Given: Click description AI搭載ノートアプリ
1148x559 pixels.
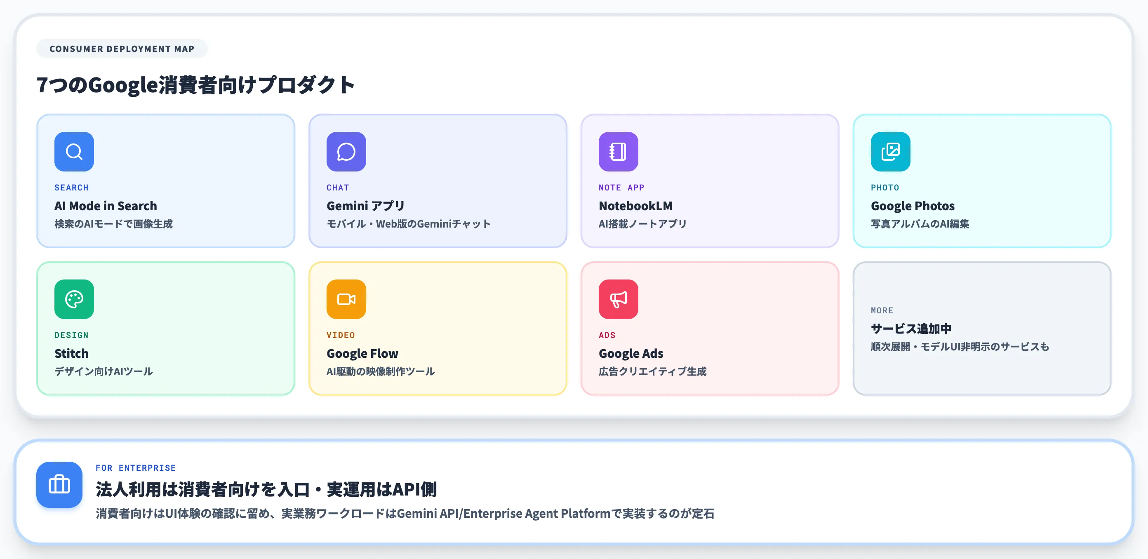Looking at the screenshot, I should point(642,223).
